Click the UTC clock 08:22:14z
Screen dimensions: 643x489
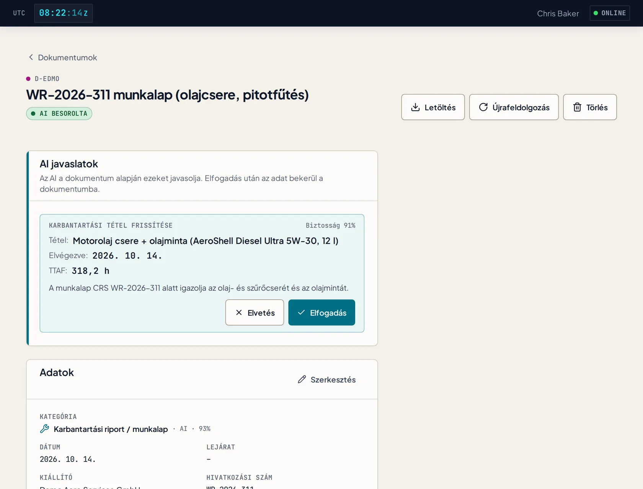click(64, 13)
